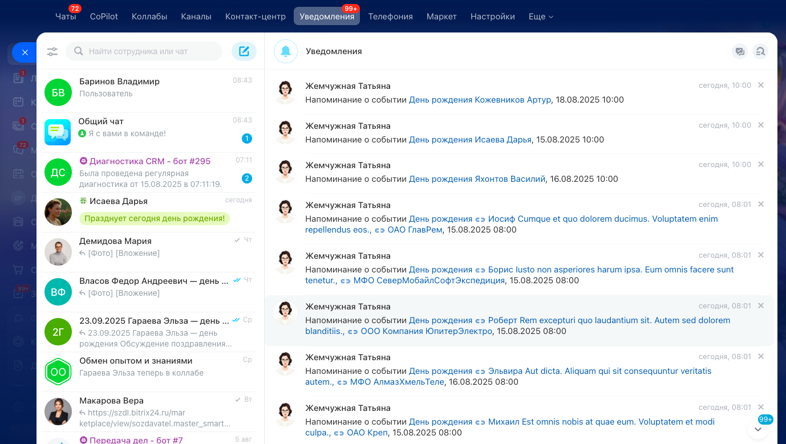This screenshot has width=786, height=444.
Task: Click the Макарова Вера photo avatar
Action: click(x=58, y=412)
